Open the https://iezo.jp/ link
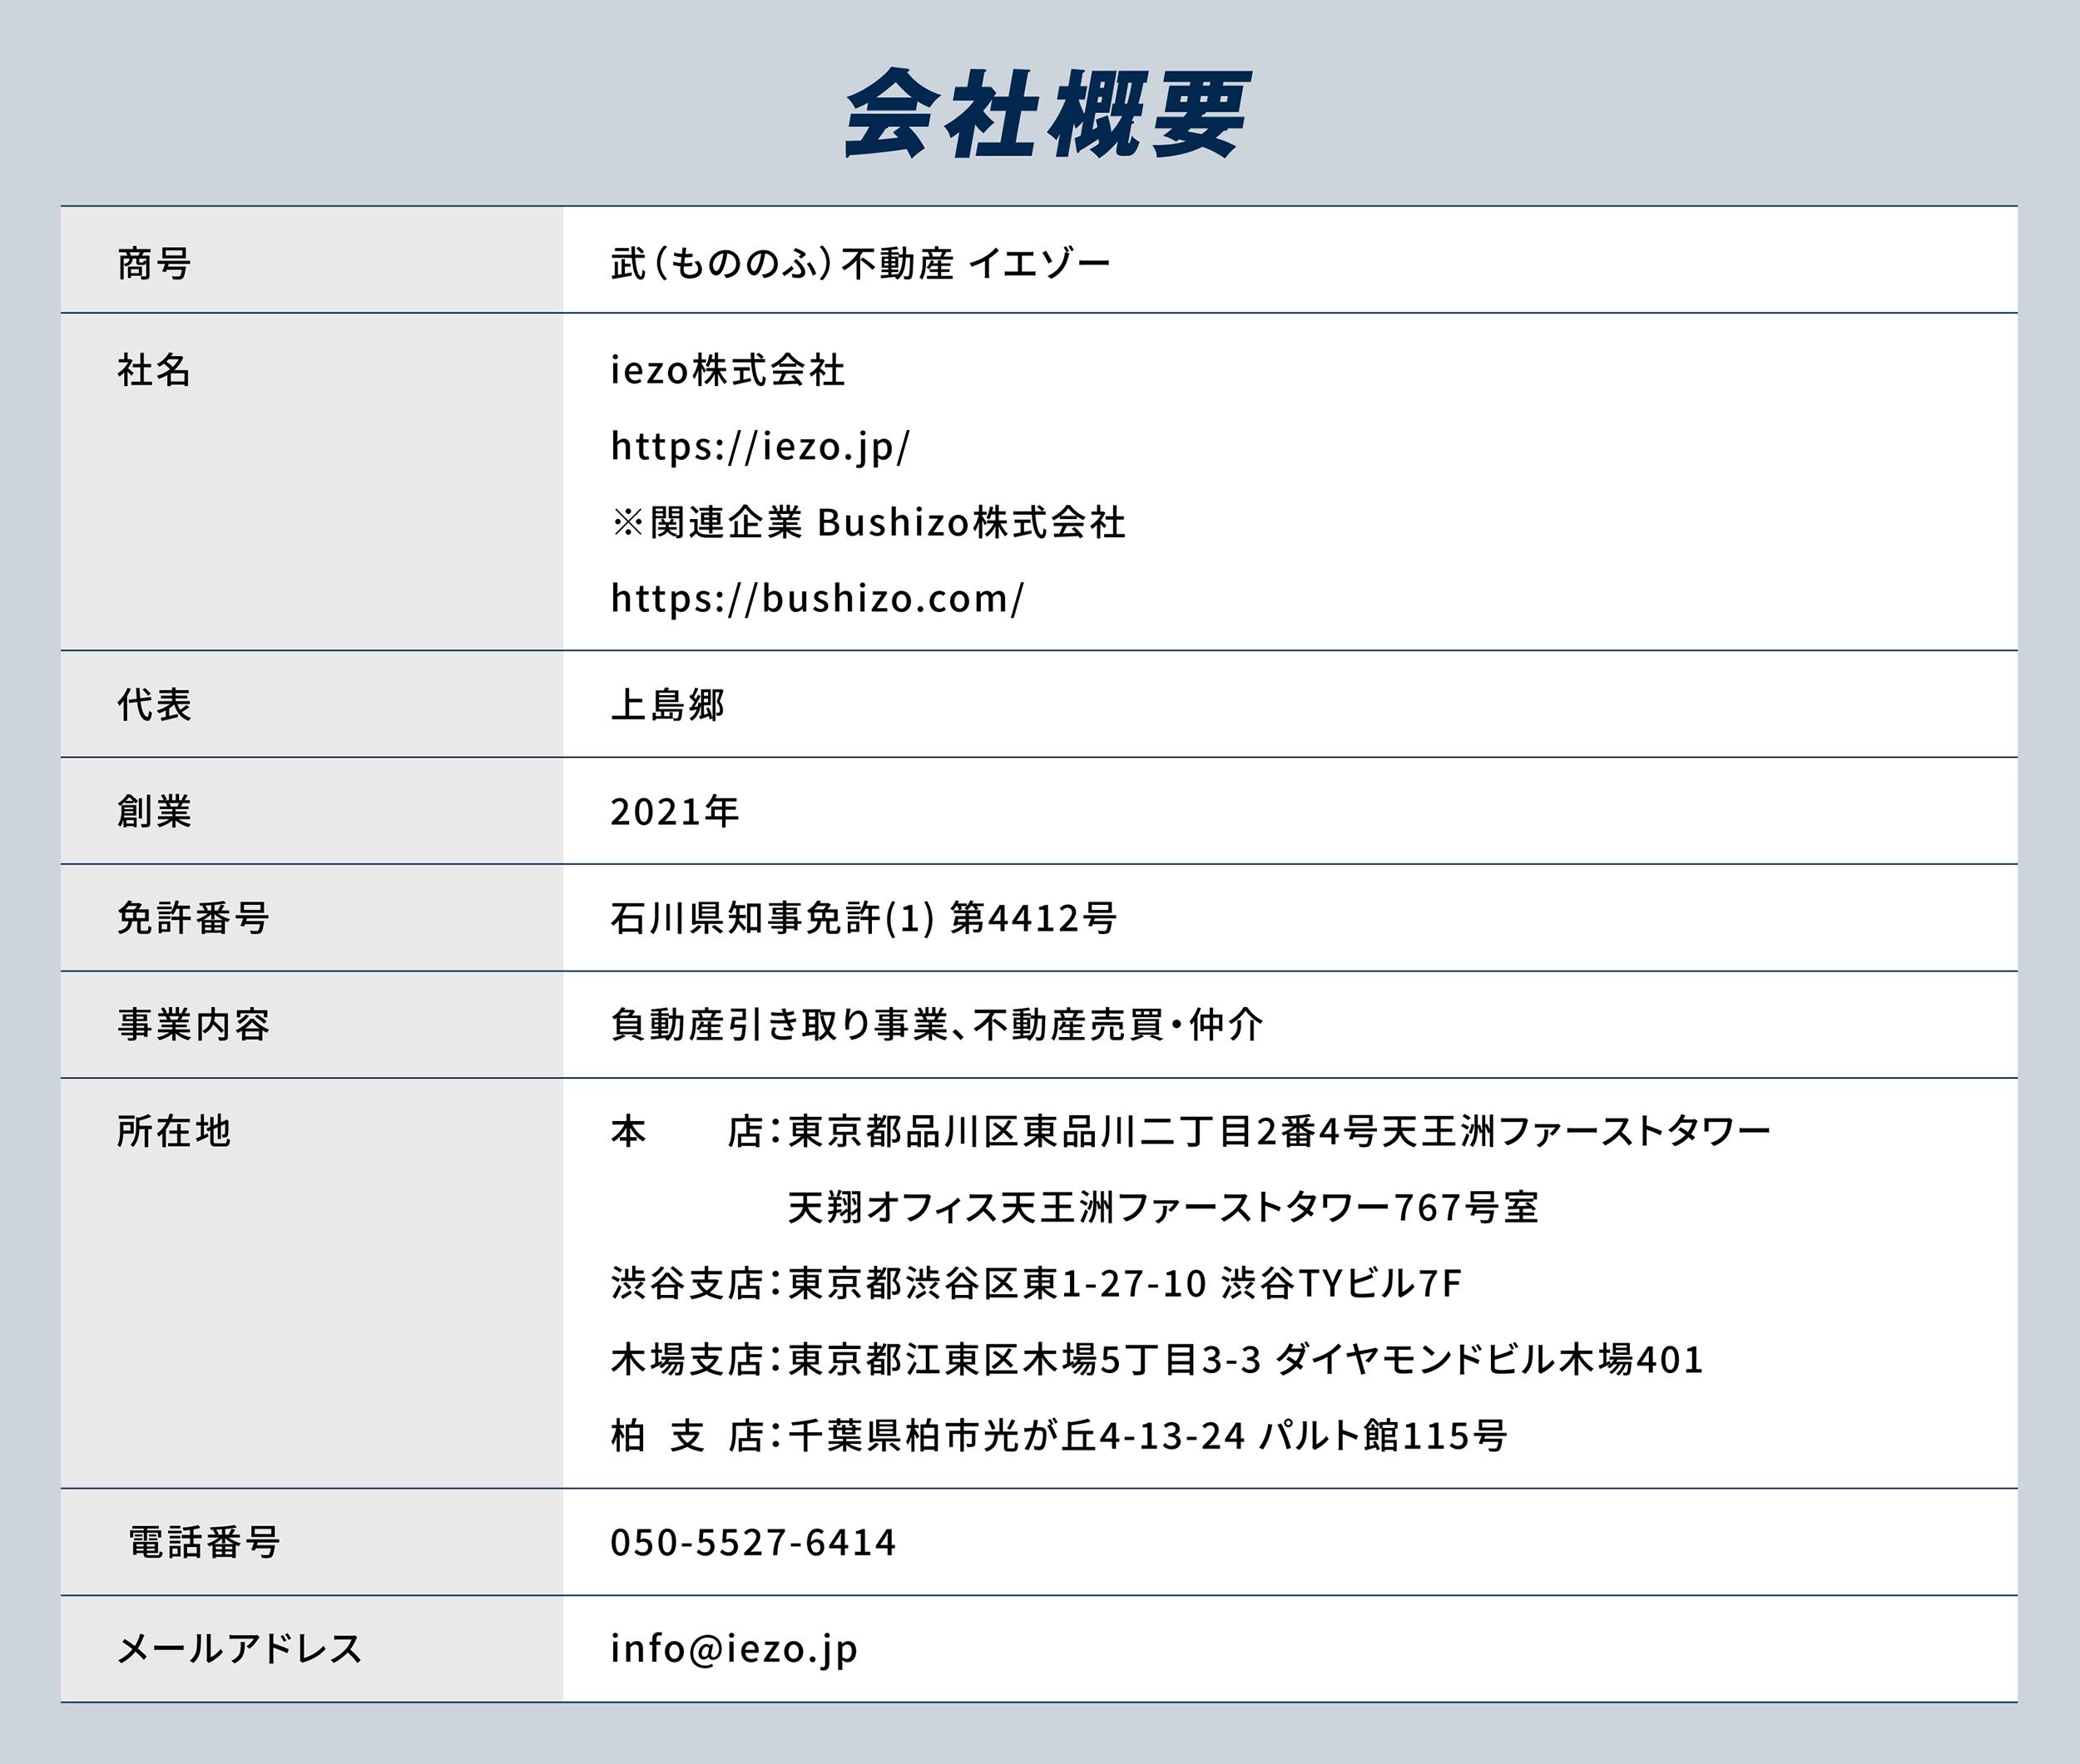Viewport: 2080px width, 1764px height. pyautogui.click(x=760, y=446)
